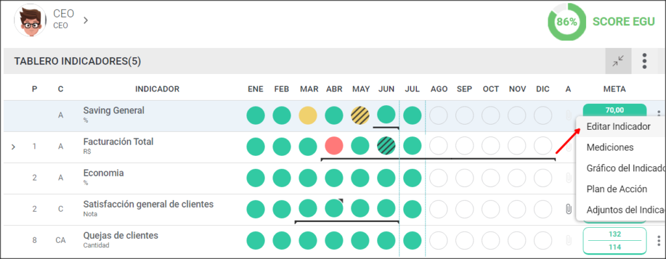
Task: Click Quejas de clientes empty November circle
Action: pos(517,241)
